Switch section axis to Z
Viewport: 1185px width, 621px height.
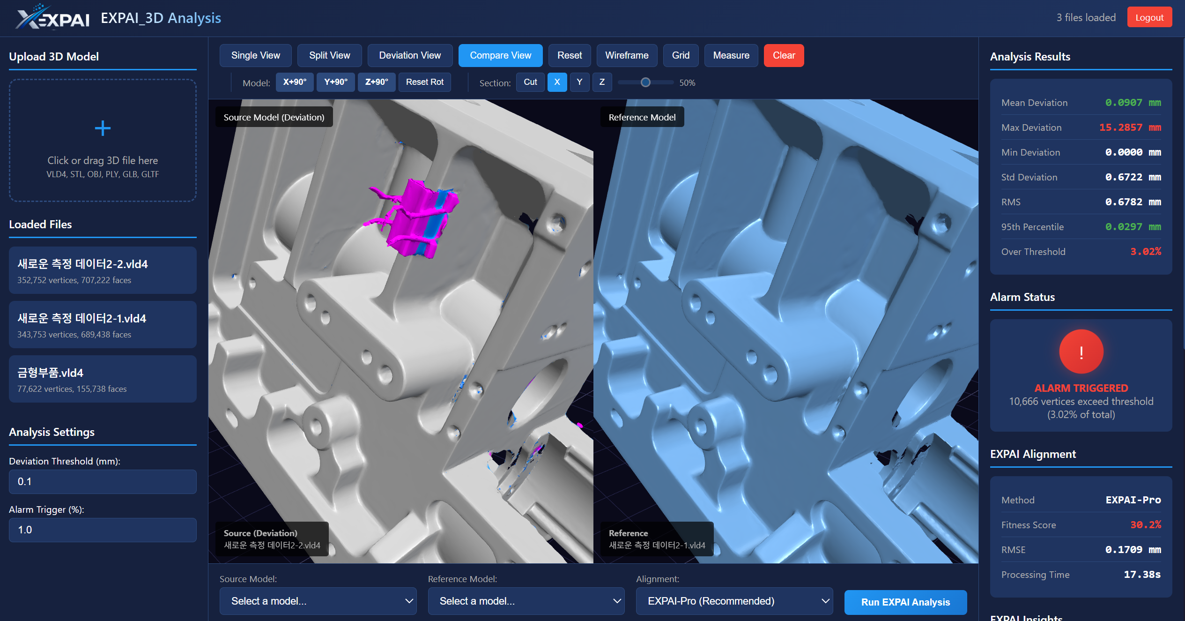coord(602,82)
